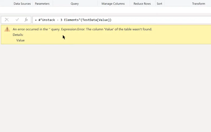Cancel the formula edit with the X icon
The width and height of the screenshot is (211, 132).
[x=7, y=20]
